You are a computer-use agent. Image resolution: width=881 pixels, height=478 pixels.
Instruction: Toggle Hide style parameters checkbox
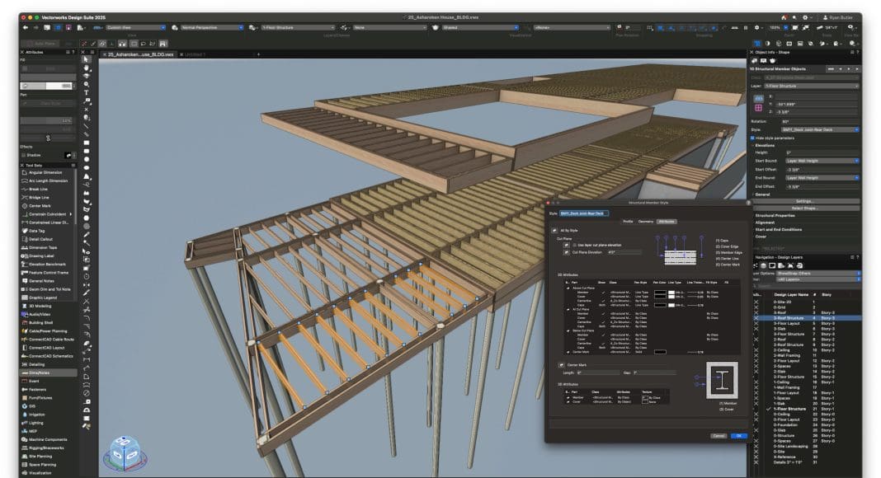click(753, 137)
